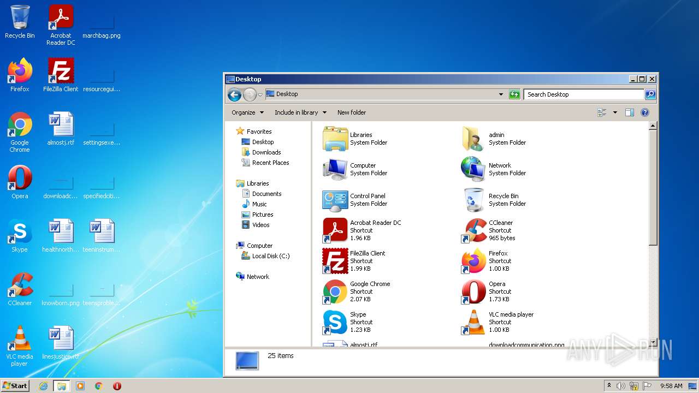
Task: Open Windows Media Player from taskbar
Action: tap(80, 386)
